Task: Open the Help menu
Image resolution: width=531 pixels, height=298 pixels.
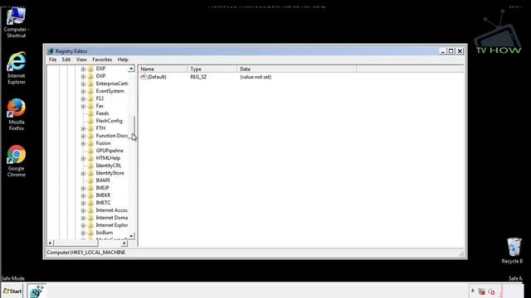Action: point(123,60)
